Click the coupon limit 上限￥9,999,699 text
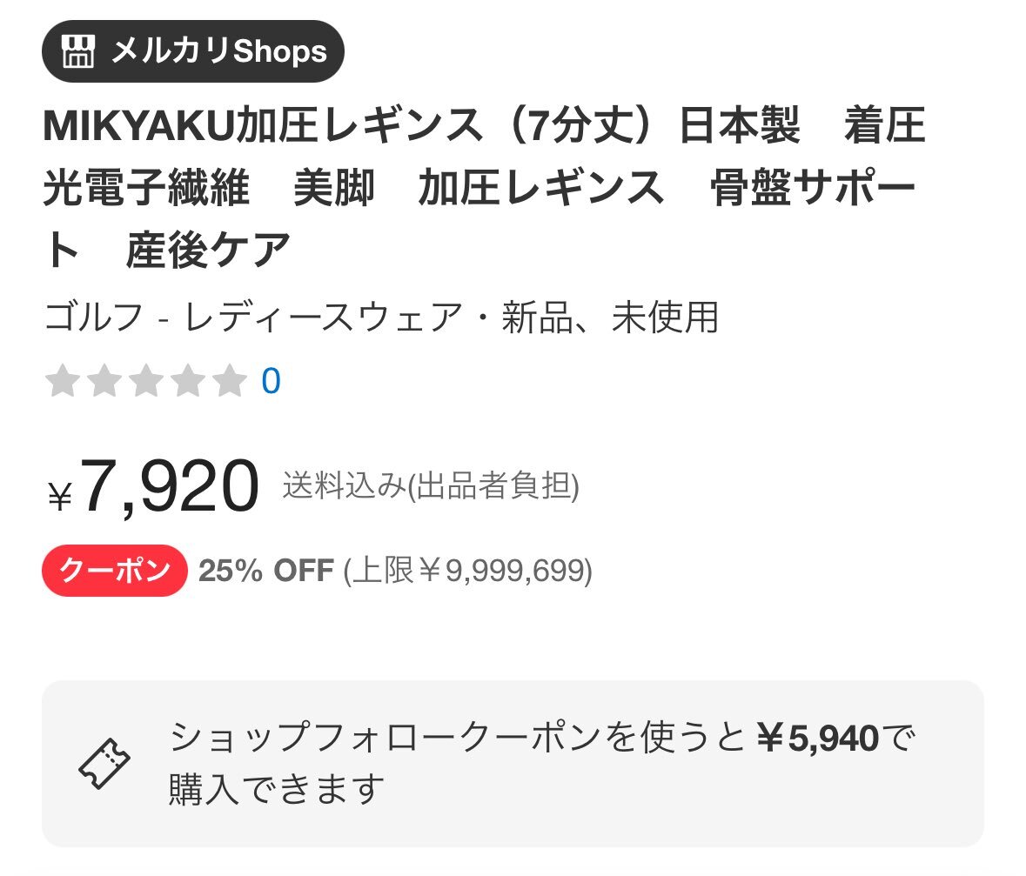The image size is (1026, 876). pyautogui.click(x=468, y=571)
